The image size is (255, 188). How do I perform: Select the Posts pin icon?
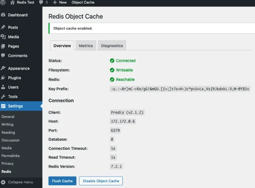click(x=3, y=27)
